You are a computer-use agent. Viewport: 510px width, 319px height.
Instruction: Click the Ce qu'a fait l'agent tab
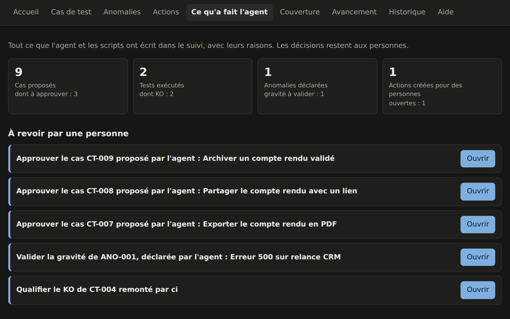coord(229,12)
